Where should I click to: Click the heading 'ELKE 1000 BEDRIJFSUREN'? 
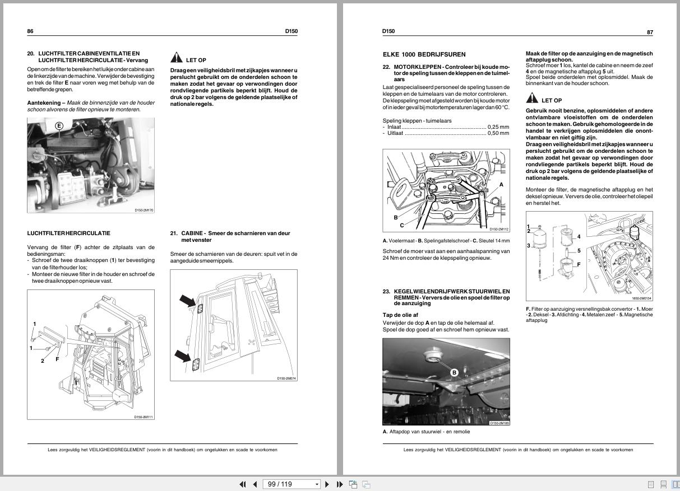point(424,55)
